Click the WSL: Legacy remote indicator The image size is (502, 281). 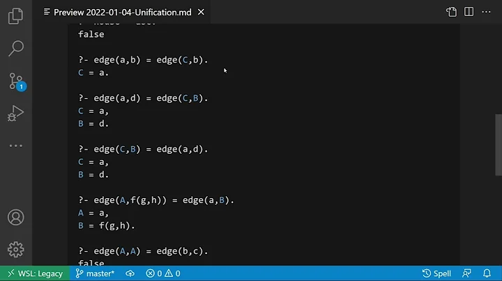click(35, 273)
